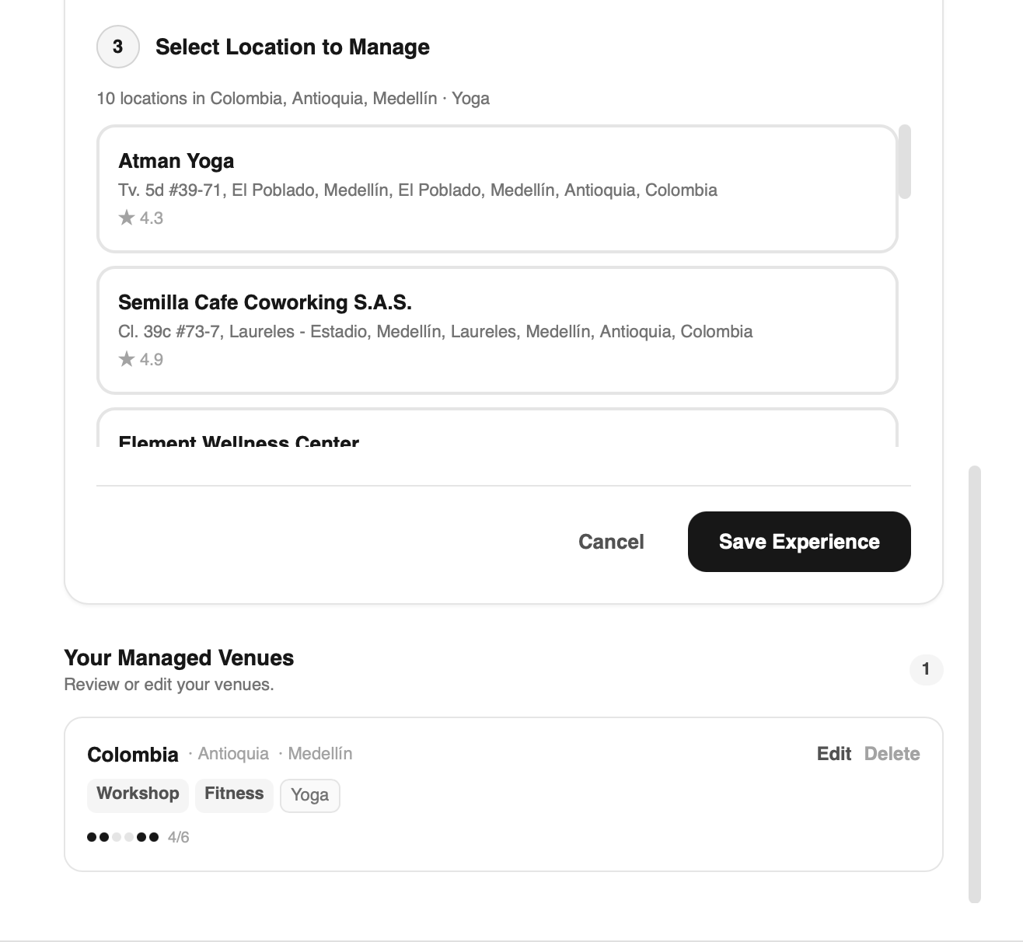The width and height of the screenshot is (1023, 942).
Task: Click the Atman Yoga 4.3 star rating
Action: [x=141, y=218]
